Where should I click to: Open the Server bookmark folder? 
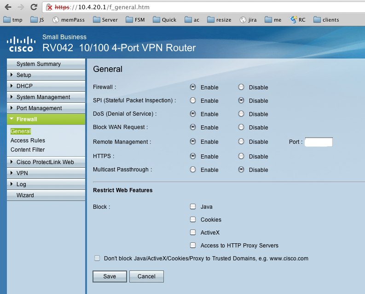pos(105,20)
